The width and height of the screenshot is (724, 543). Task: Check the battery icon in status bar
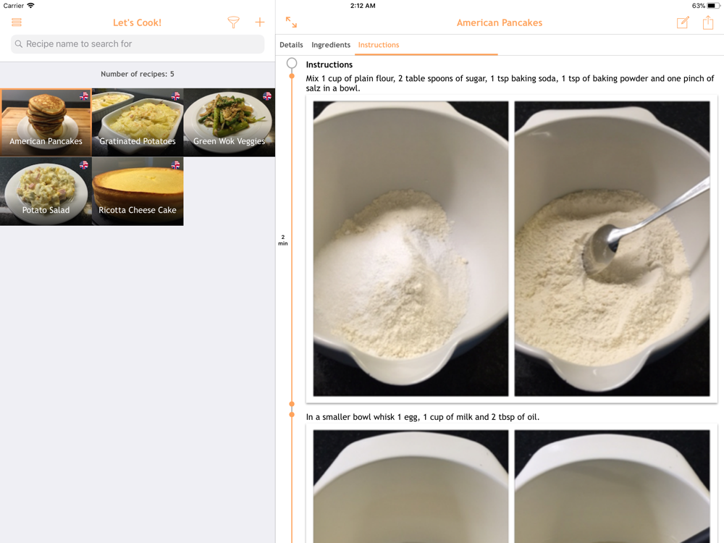(713, 6)
